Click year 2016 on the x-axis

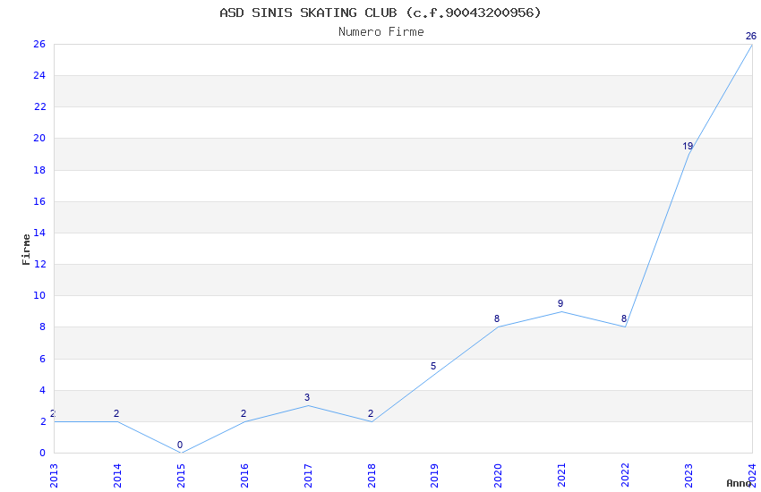[244, 476]
